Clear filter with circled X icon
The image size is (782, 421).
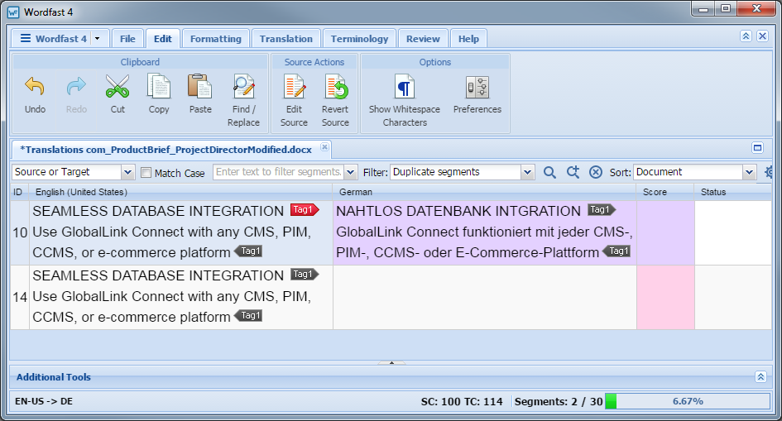tap(596, 172)
